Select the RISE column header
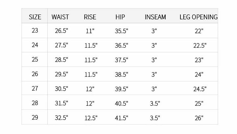The image size is (237, 134). [x=90, y=17]
